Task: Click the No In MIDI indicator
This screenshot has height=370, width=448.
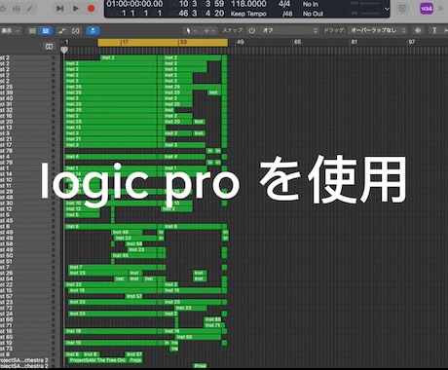Action: pyautogui.click(x=311, y=4)
